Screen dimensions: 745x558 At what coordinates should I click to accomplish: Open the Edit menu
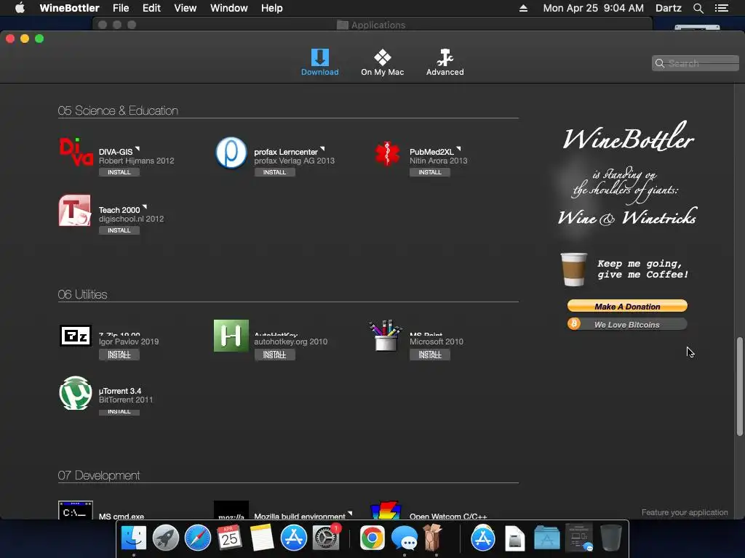coord(151,8)
